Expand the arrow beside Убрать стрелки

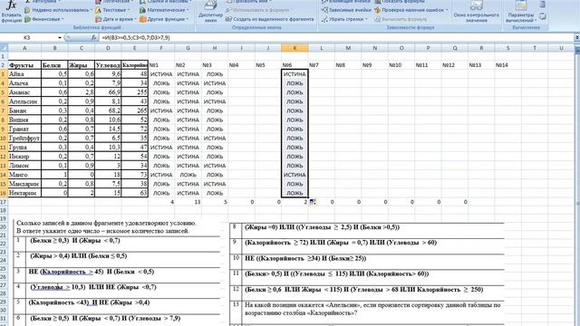(366, 19)
